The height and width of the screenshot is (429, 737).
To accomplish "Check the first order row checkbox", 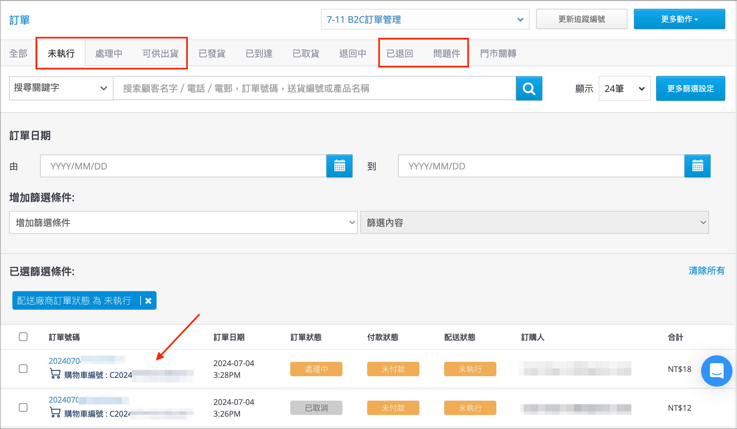I will tap(23, 369).
